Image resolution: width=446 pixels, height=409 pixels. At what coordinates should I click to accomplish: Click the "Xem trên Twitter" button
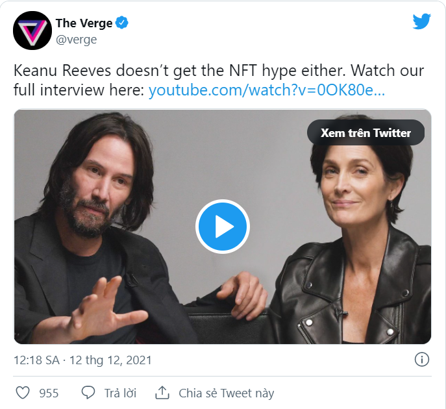click(x=365, y=133)
